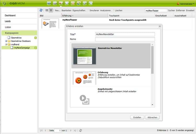
Task: Open the Tagging tag icon in header
Action: point(91,3)
